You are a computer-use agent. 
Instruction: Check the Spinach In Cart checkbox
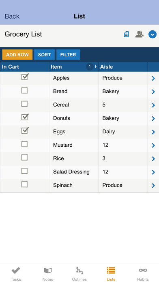(24, 184)
